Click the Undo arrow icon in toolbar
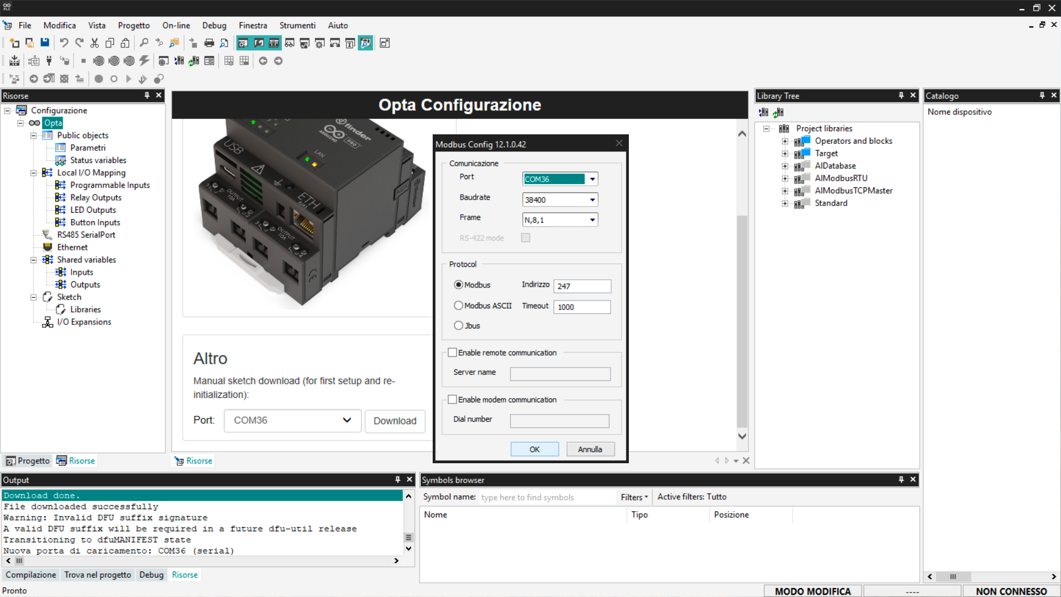Screen dimensions: 1061x597 point(64,43)
